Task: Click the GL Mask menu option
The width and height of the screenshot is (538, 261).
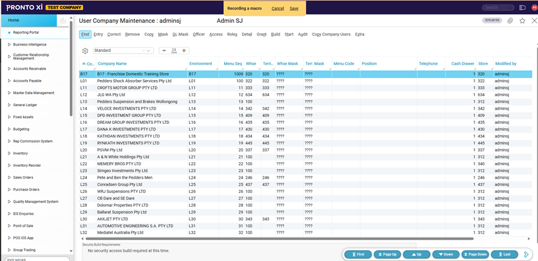Action: pos(180,34)
